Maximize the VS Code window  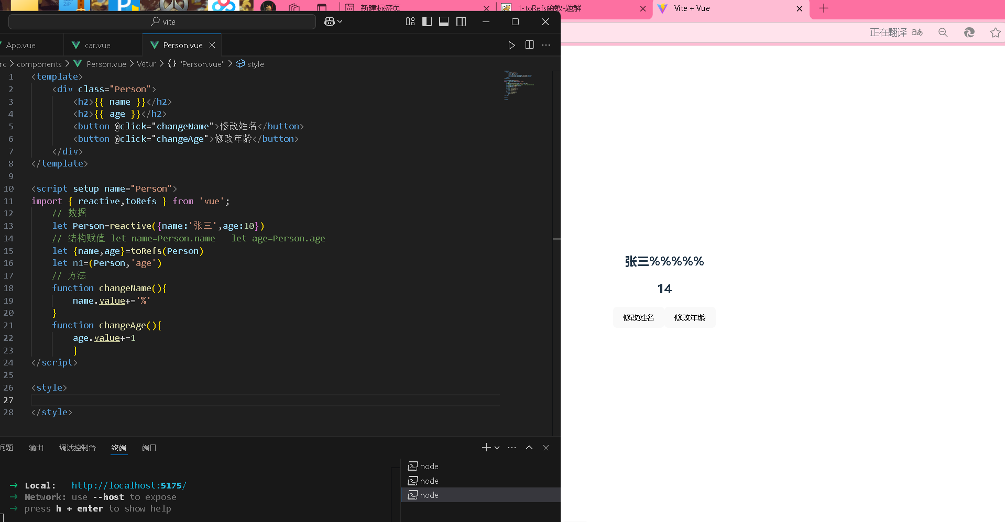click(x=516, y=21)
